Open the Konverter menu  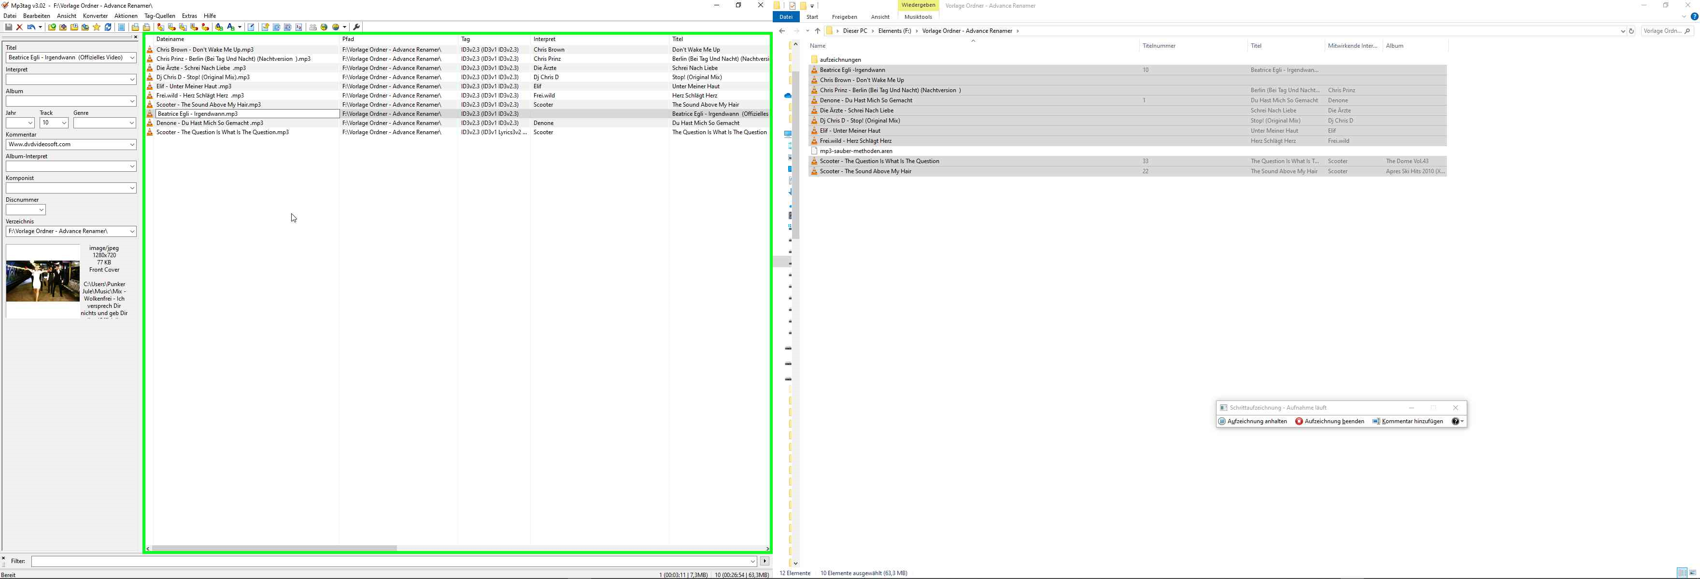(x=95, y=16)
